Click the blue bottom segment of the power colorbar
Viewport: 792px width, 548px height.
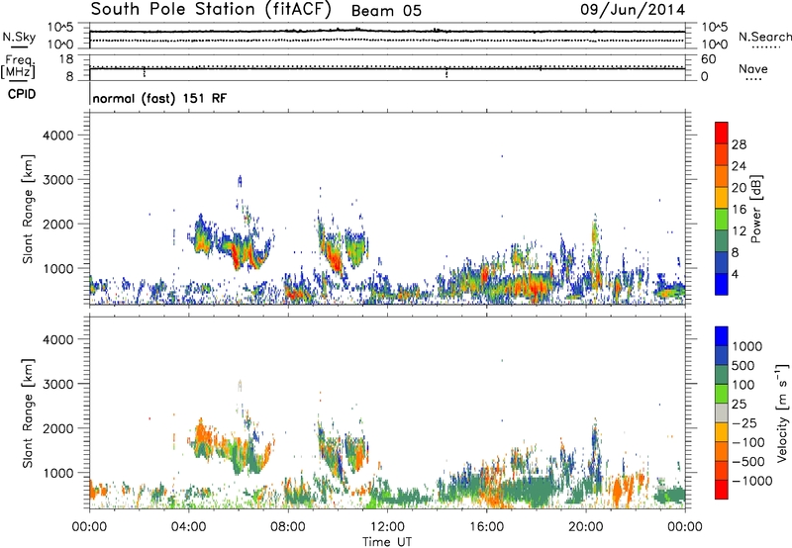(722, 284)
